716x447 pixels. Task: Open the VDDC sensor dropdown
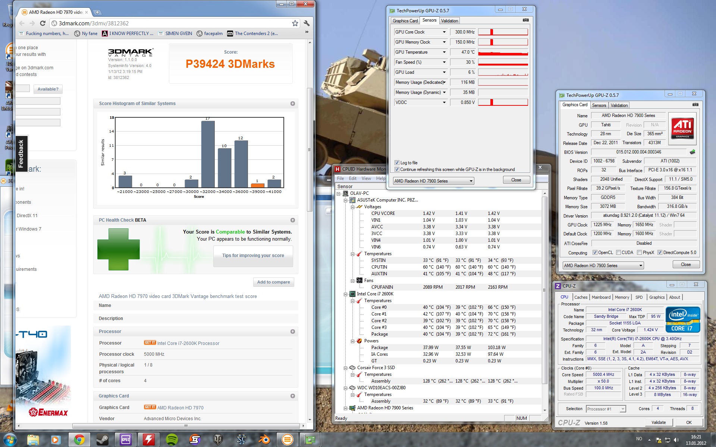[x=444, y=102]
